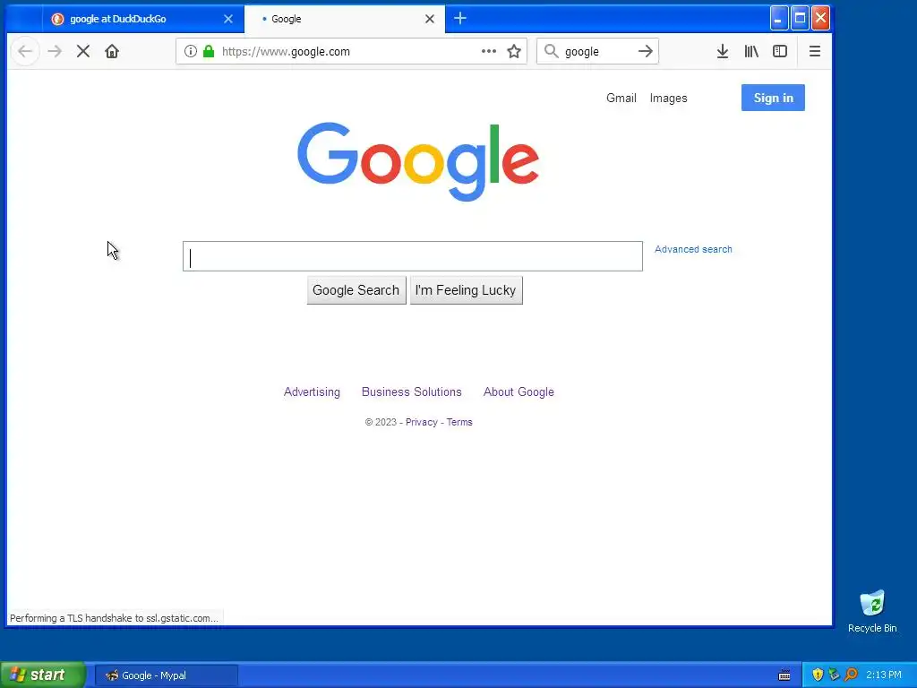The image size is (917, 688).
Task: Close the Google tab
Action: pyautogui.click(x=429, y=19)
